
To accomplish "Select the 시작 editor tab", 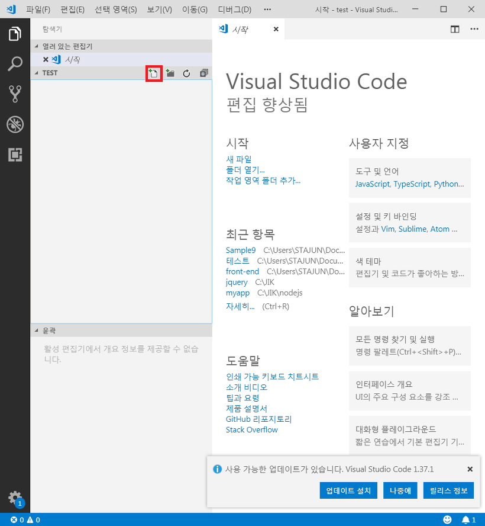I will click(248, 29).
